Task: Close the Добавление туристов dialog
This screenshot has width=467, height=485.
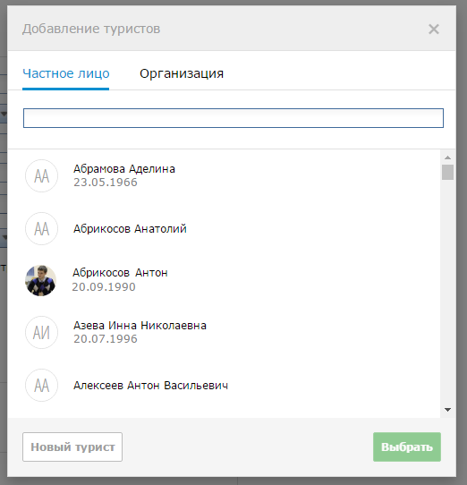Action: (434, 30)
